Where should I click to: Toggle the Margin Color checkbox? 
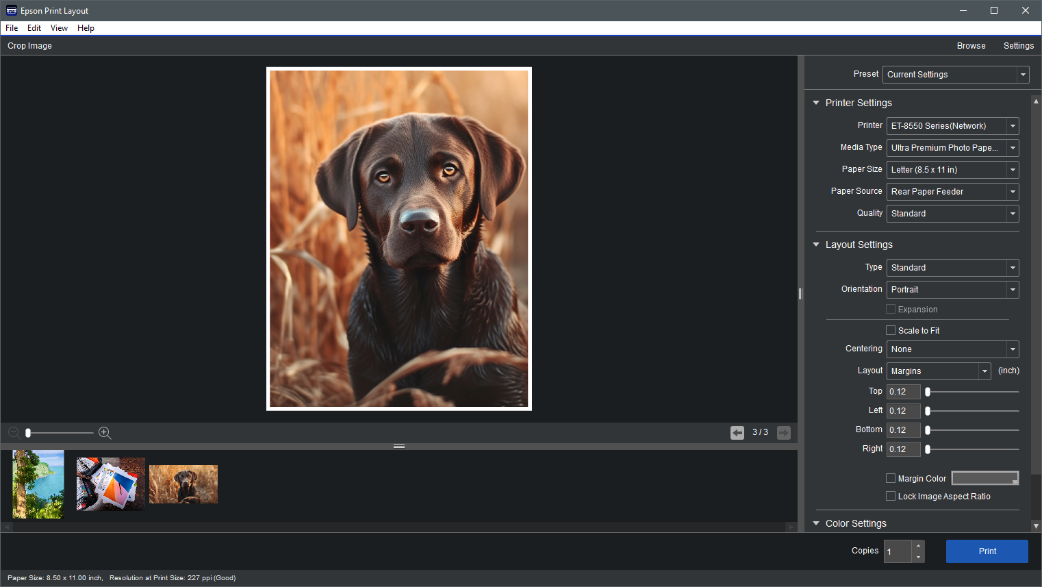click(891, 478)
